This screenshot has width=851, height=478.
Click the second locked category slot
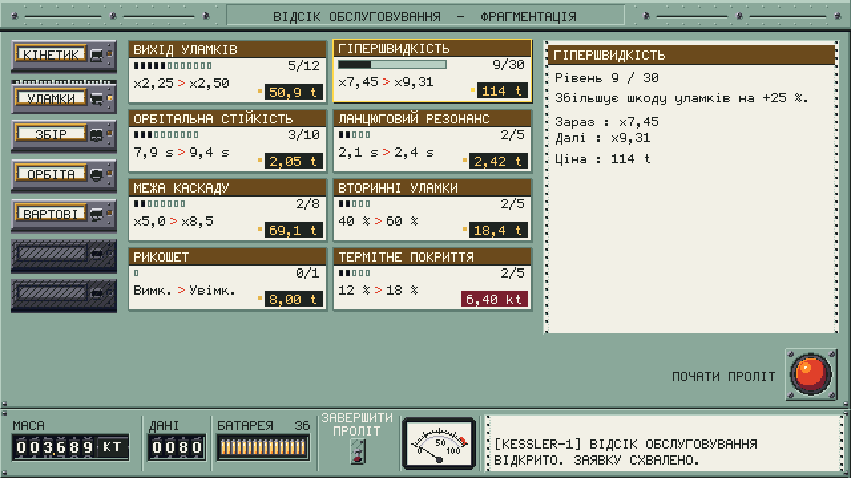pos(64,296)
